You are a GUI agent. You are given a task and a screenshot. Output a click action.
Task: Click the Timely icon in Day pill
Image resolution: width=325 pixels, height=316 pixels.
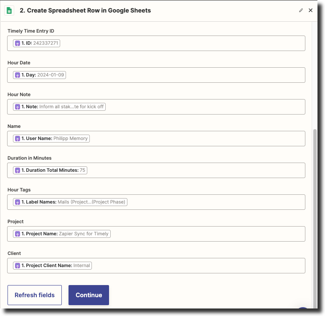point(17,75)
